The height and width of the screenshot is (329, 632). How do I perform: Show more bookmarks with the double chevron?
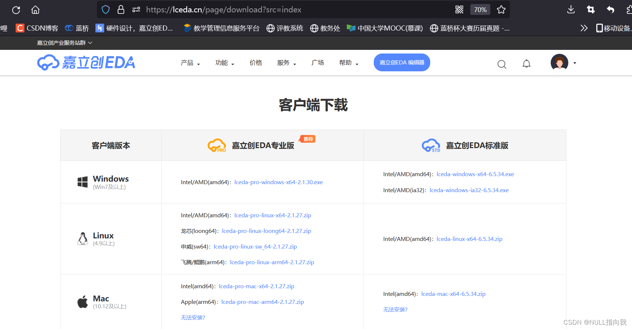(584, 28)
